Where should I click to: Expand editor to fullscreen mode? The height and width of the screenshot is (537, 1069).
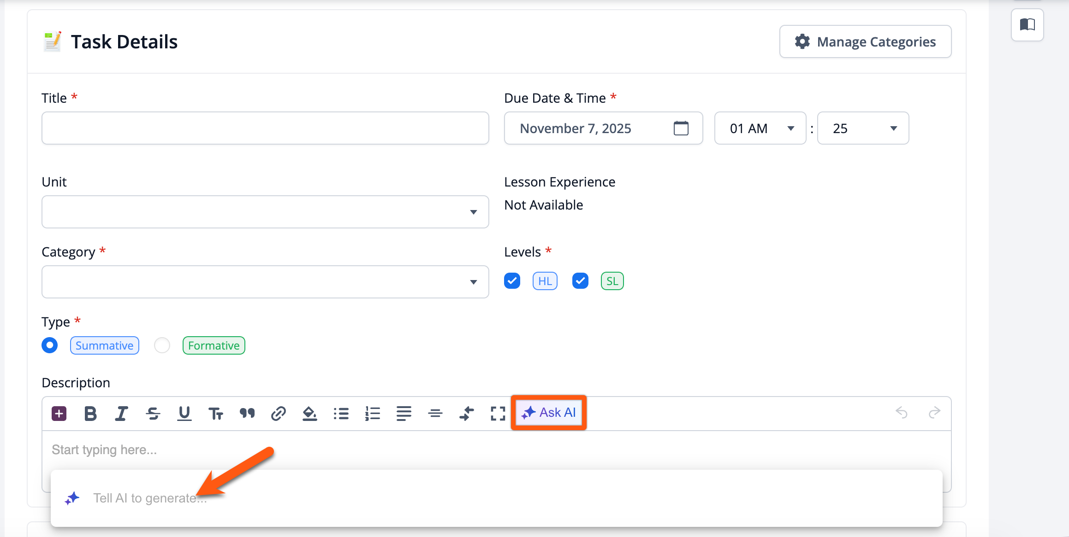[x=498, y=414]
